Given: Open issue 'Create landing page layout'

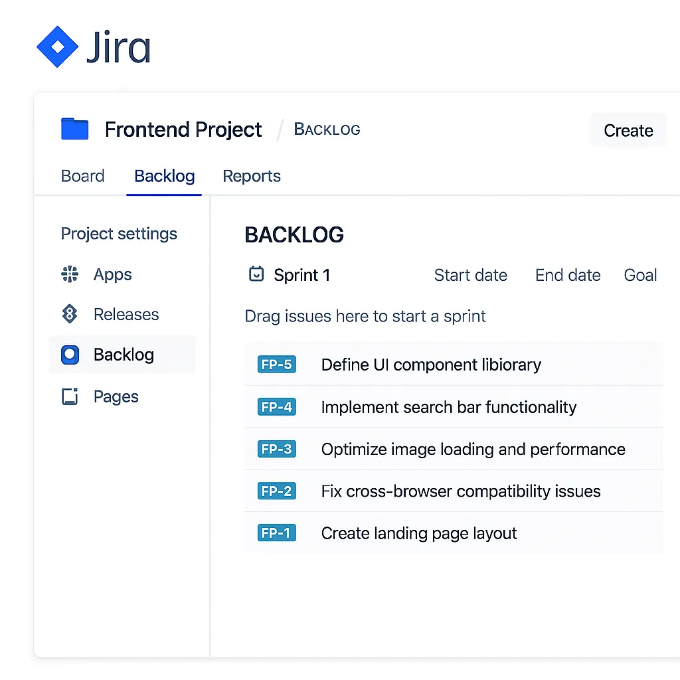Looking at the screenshot, I should click(419, 533).
